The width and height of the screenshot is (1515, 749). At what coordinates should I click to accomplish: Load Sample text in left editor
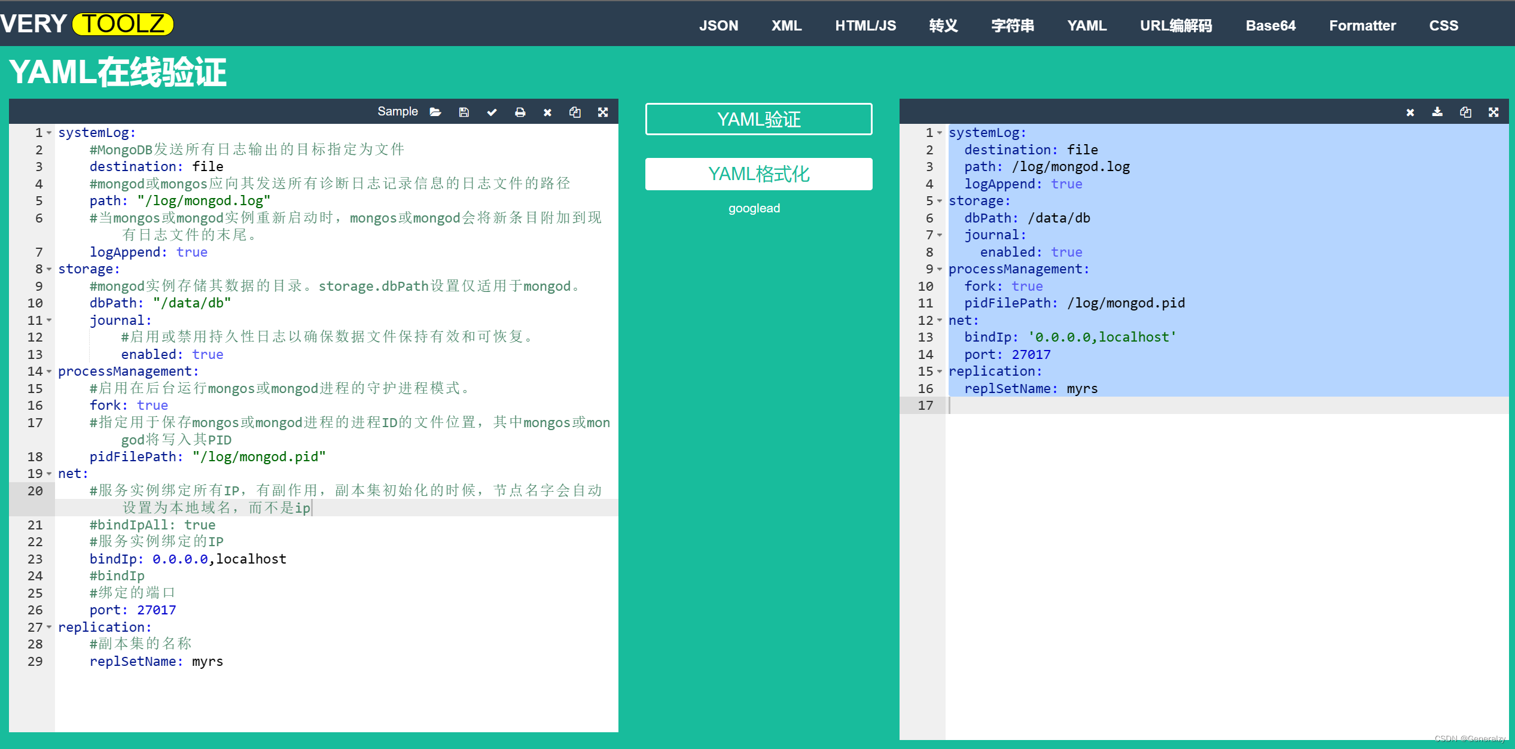click(397, 111)
